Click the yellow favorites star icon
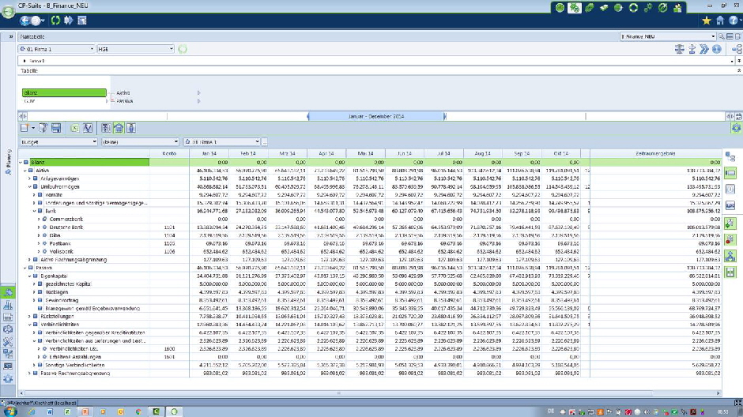 tap(707, 21)
